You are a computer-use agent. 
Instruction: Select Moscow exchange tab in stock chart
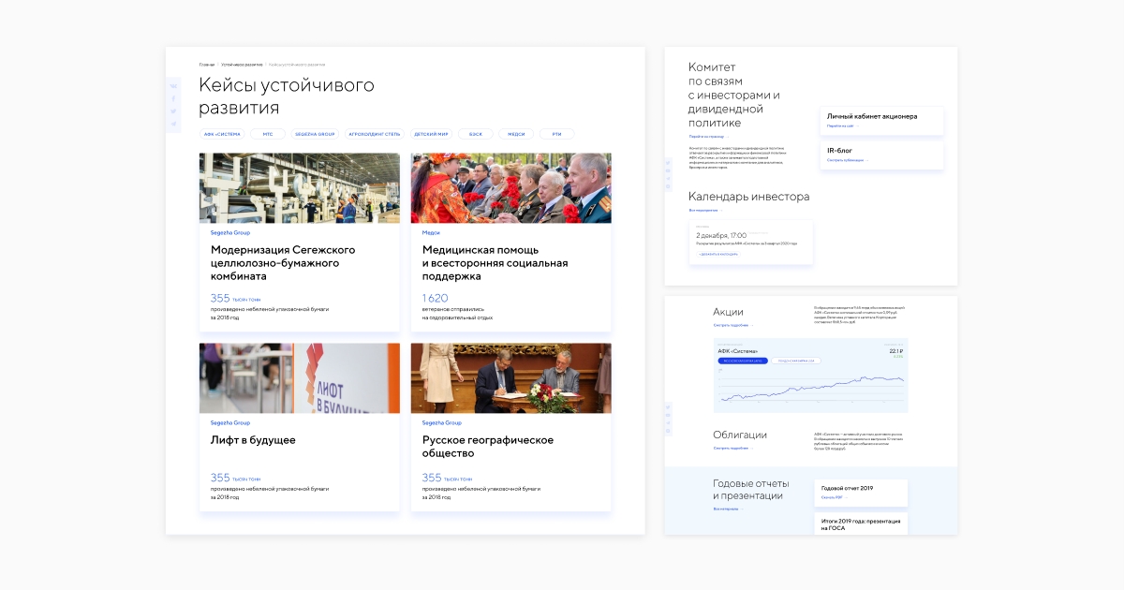743,360
